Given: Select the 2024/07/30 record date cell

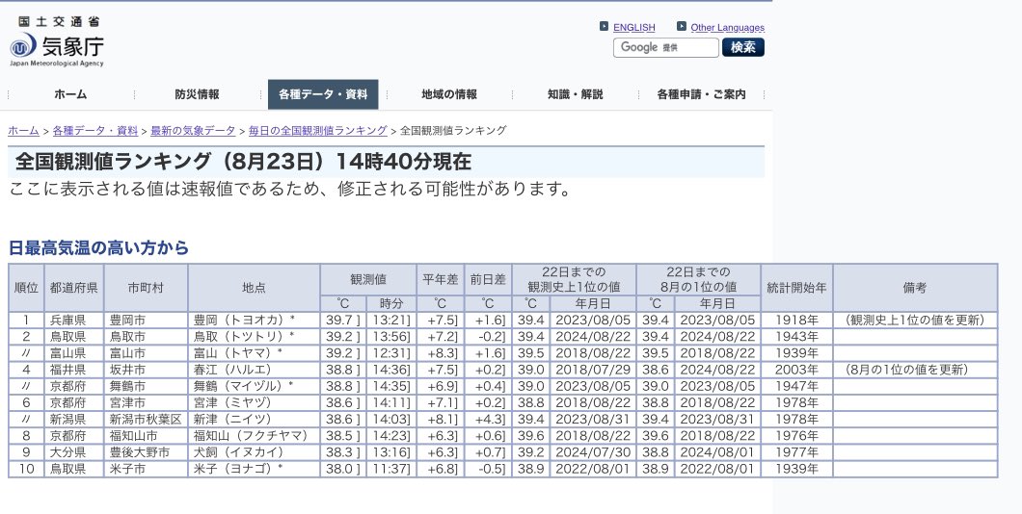Looking at the screenshot, I should [x=593, y=452].
